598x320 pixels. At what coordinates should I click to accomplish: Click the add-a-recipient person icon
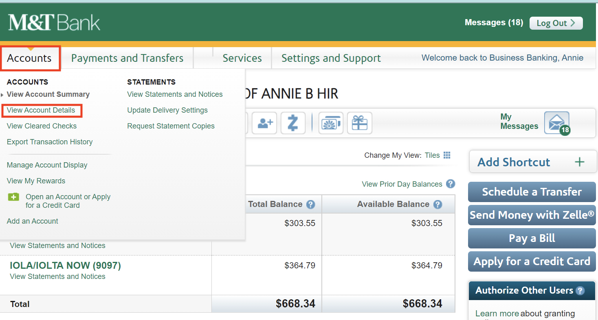coord(264,123)
